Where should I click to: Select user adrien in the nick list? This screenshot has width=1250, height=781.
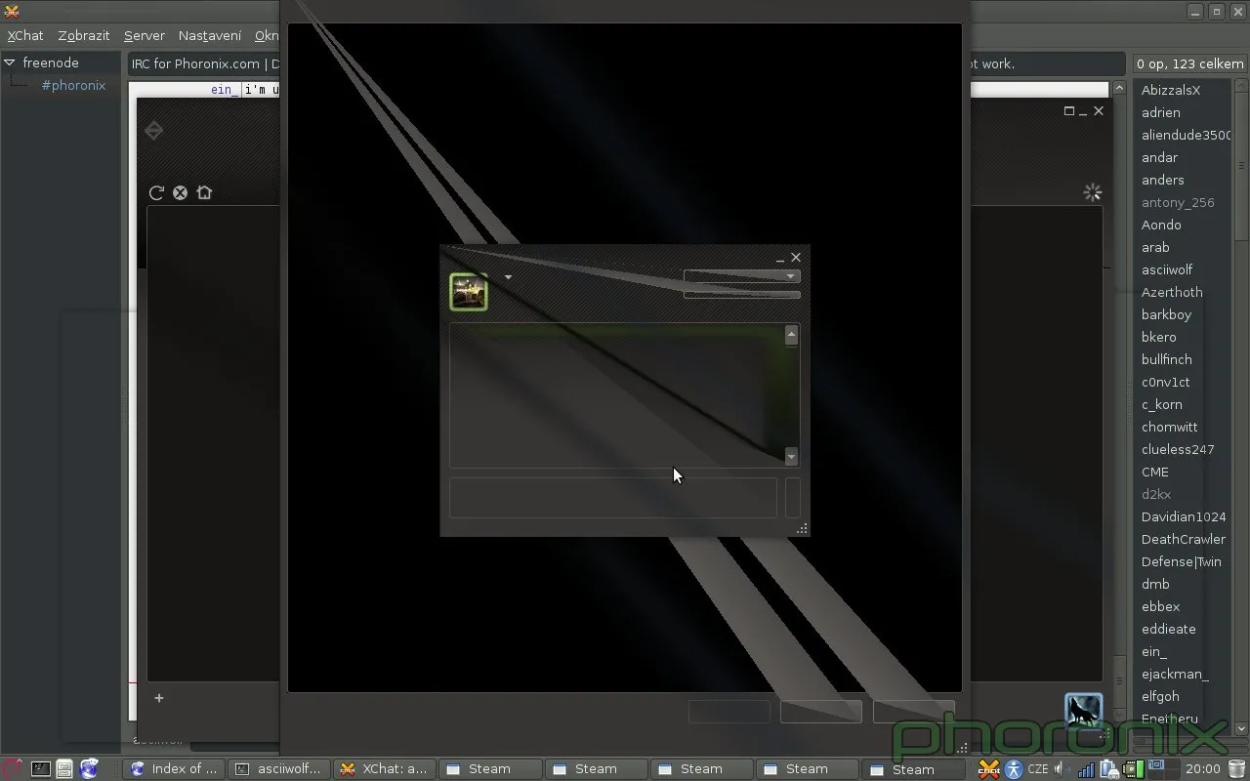1161,112
